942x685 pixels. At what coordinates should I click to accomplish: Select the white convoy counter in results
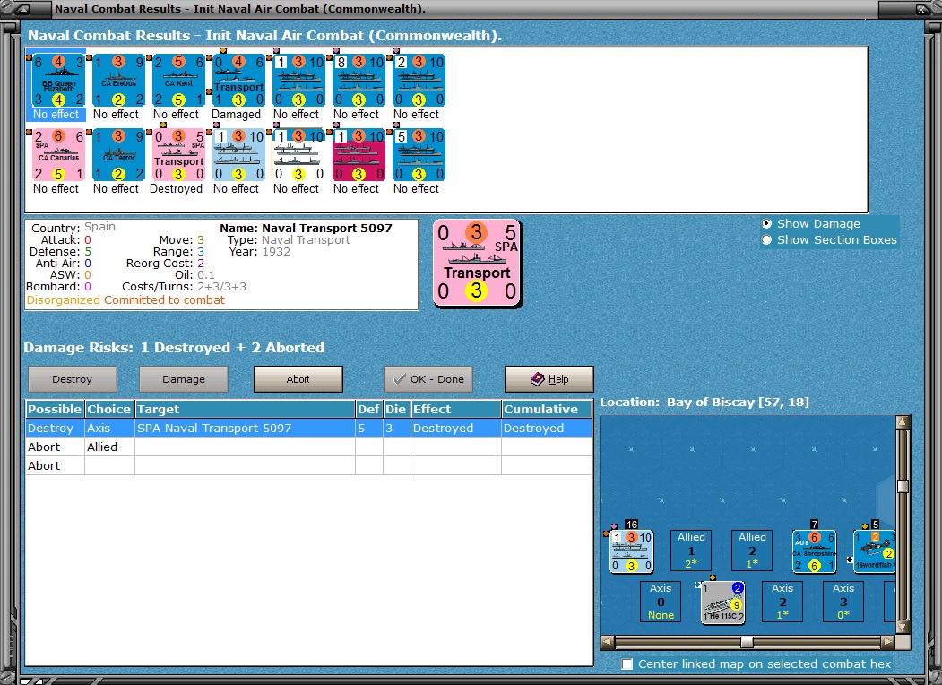point(298,154)
